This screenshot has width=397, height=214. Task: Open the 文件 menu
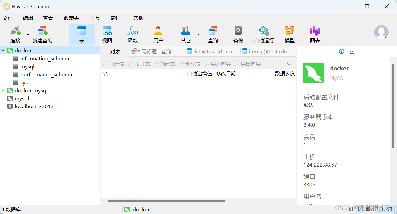(x=8, y=18)
